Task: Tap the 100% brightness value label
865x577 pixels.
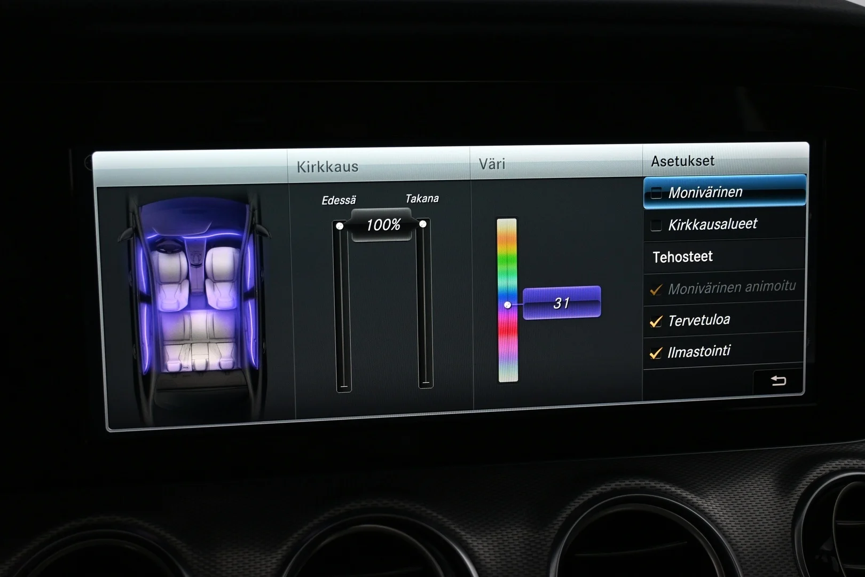Action: (383, 225)
